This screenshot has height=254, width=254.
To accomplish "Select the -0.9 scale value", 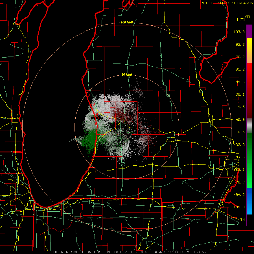I will click(x=240, y=120).
